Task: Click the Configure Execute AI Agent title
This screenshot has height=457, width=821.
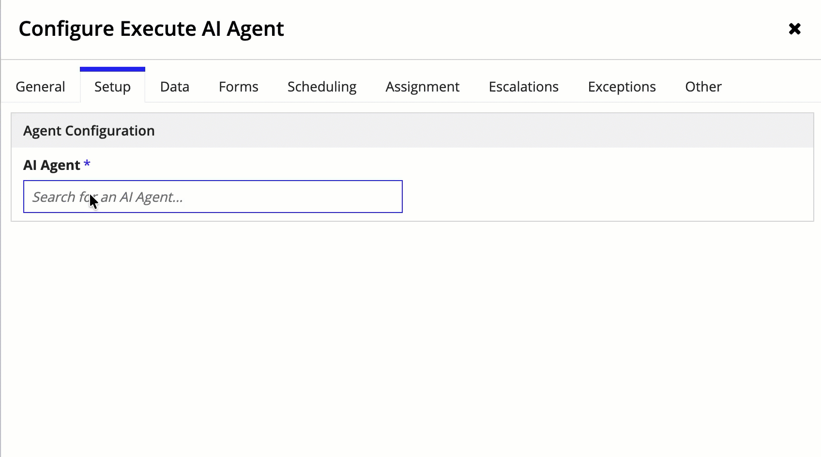Action: click(151, 29)
